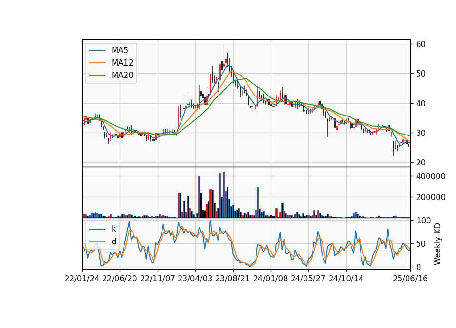
Task: Click the volume axis label 400000
Action: coord(431,176)
